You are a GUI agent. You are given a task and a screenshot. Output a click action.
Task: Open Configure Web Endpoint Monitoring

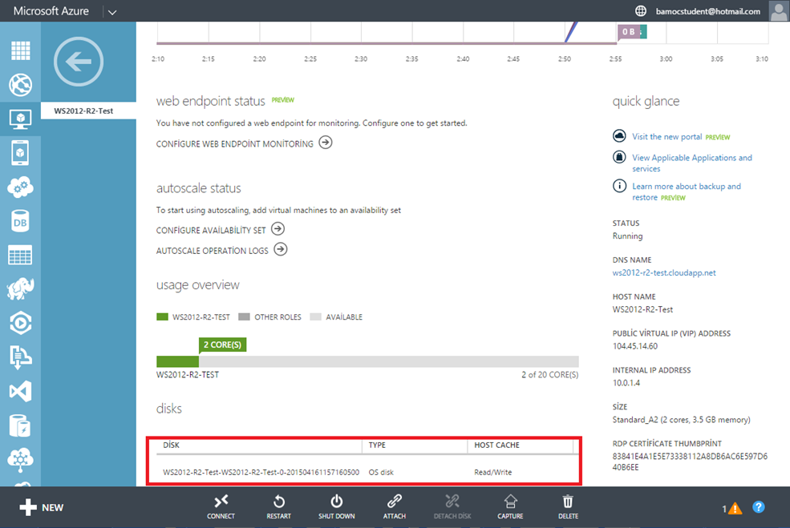click(244, 143)
